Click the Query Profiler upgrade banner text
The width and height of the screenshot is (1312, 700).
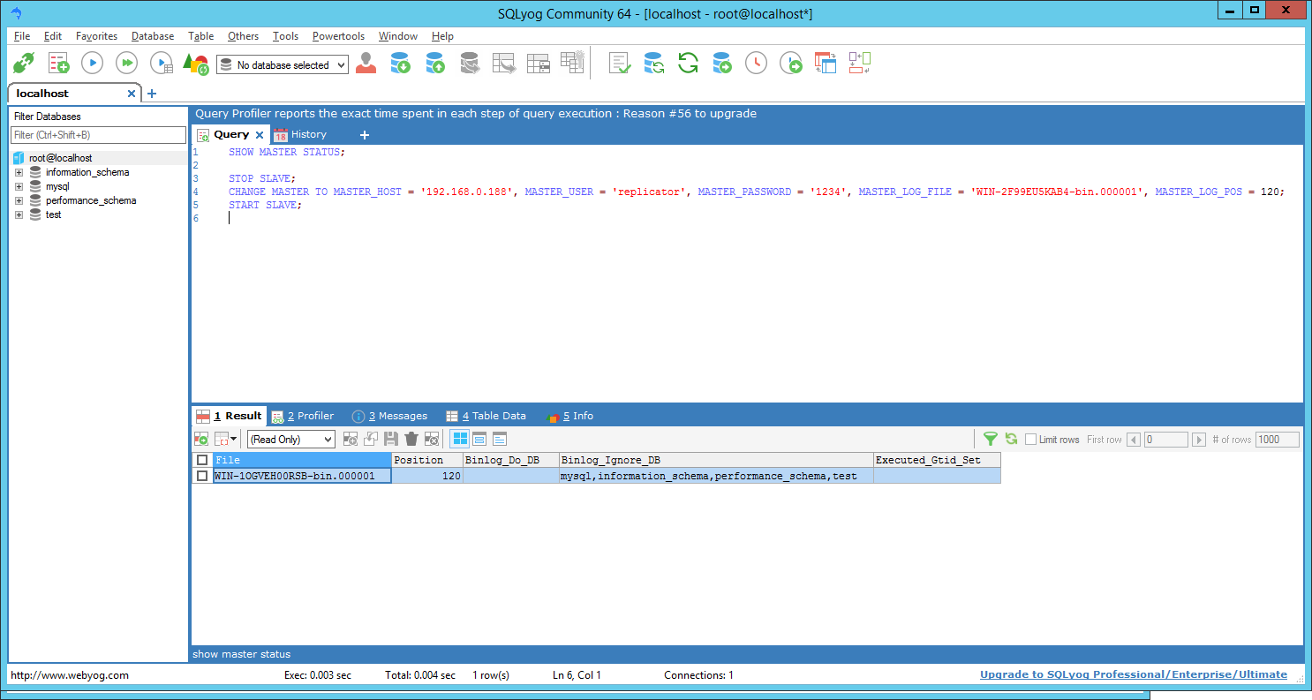(x=476, y=113)
